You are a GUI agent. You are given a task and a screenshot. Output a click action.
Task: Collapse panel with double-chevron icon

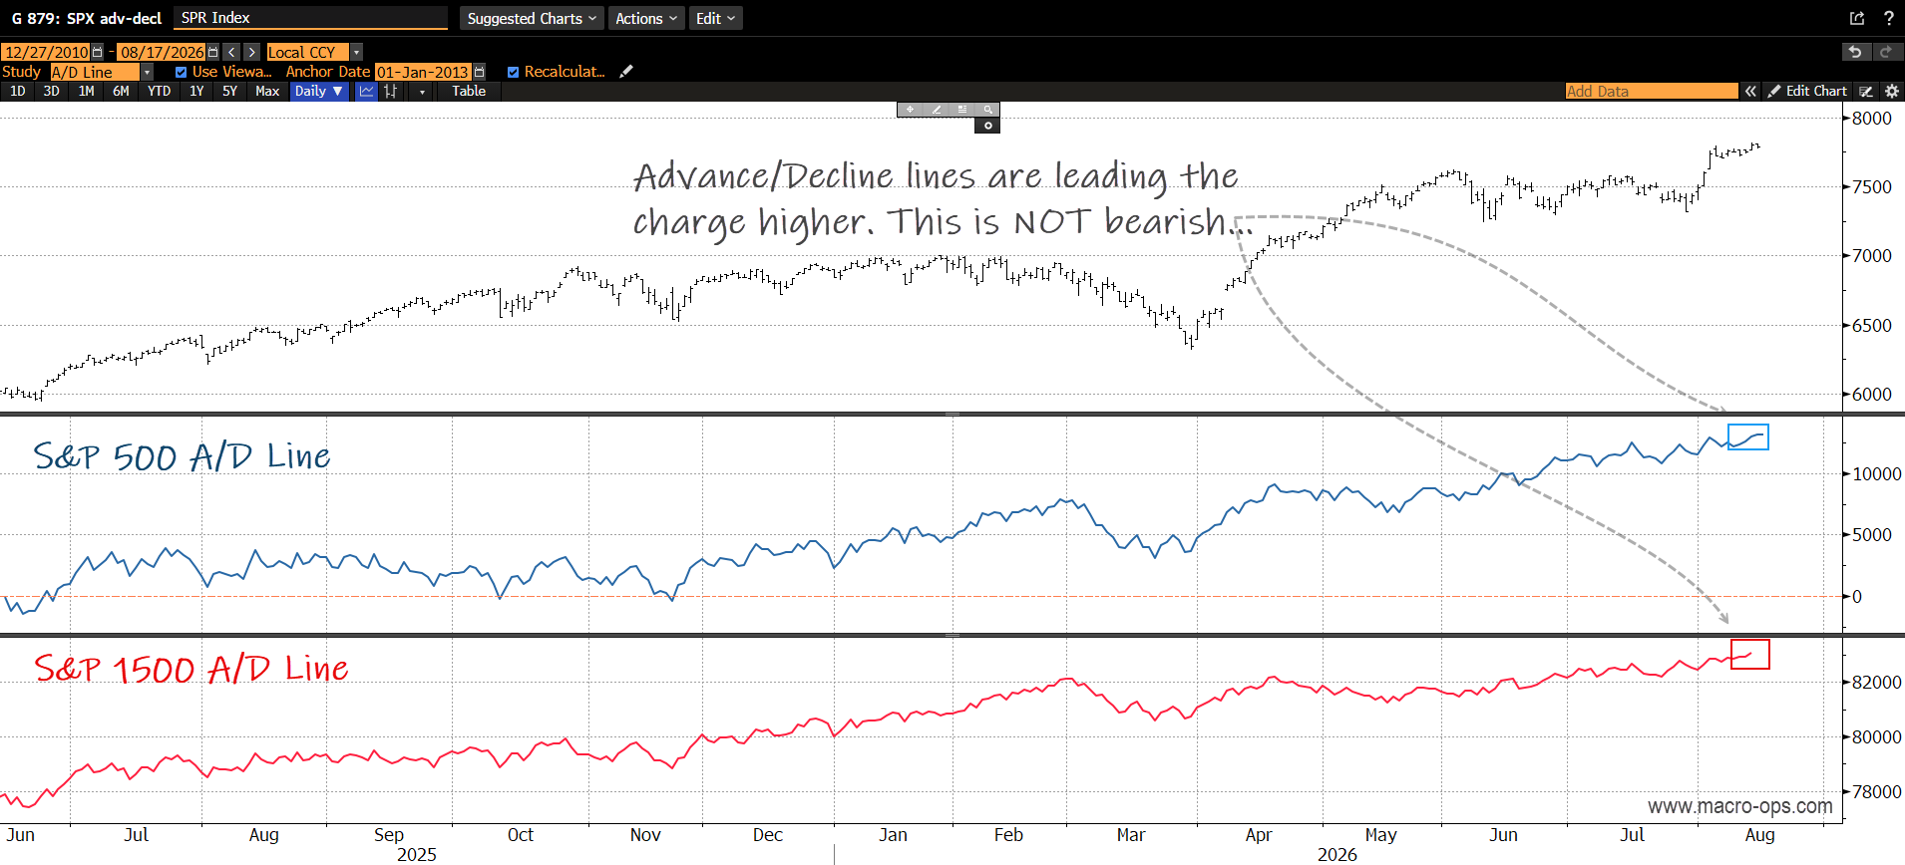coord(1750,91)
